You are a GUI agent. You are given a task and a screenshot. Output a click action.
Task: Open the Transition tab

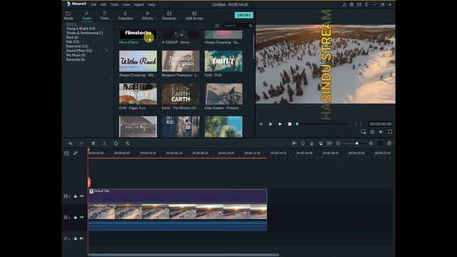coord(126,16)
